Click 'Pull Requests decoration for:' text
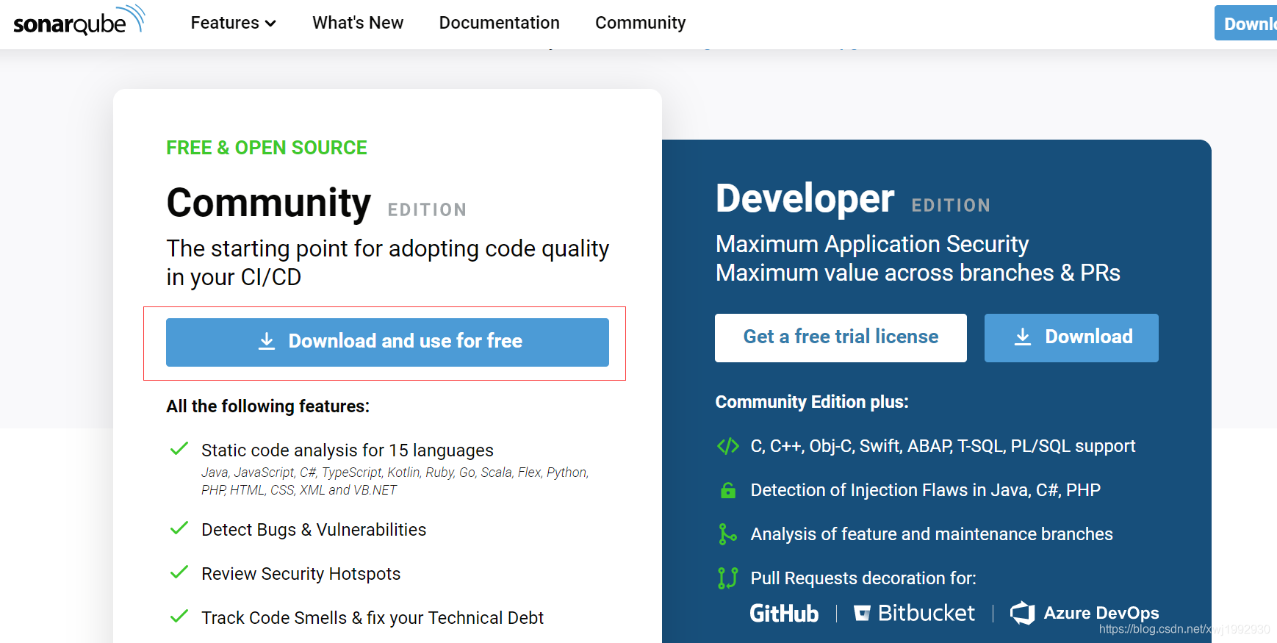 [x=863, y=578]
